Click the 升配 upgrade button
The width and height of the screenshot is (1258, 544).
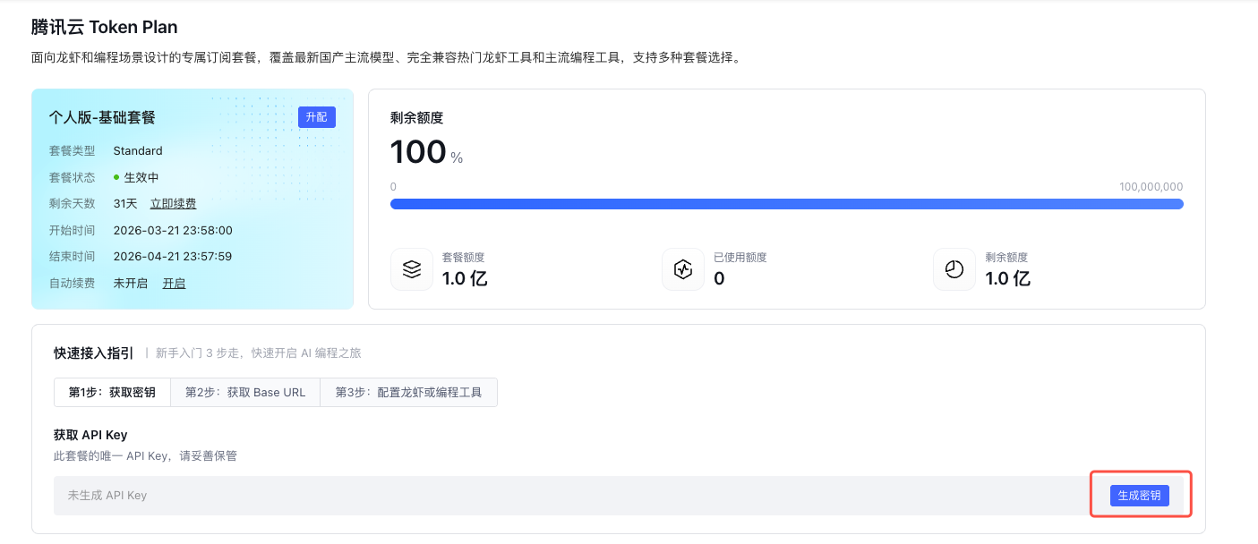(x=317, y=117)
